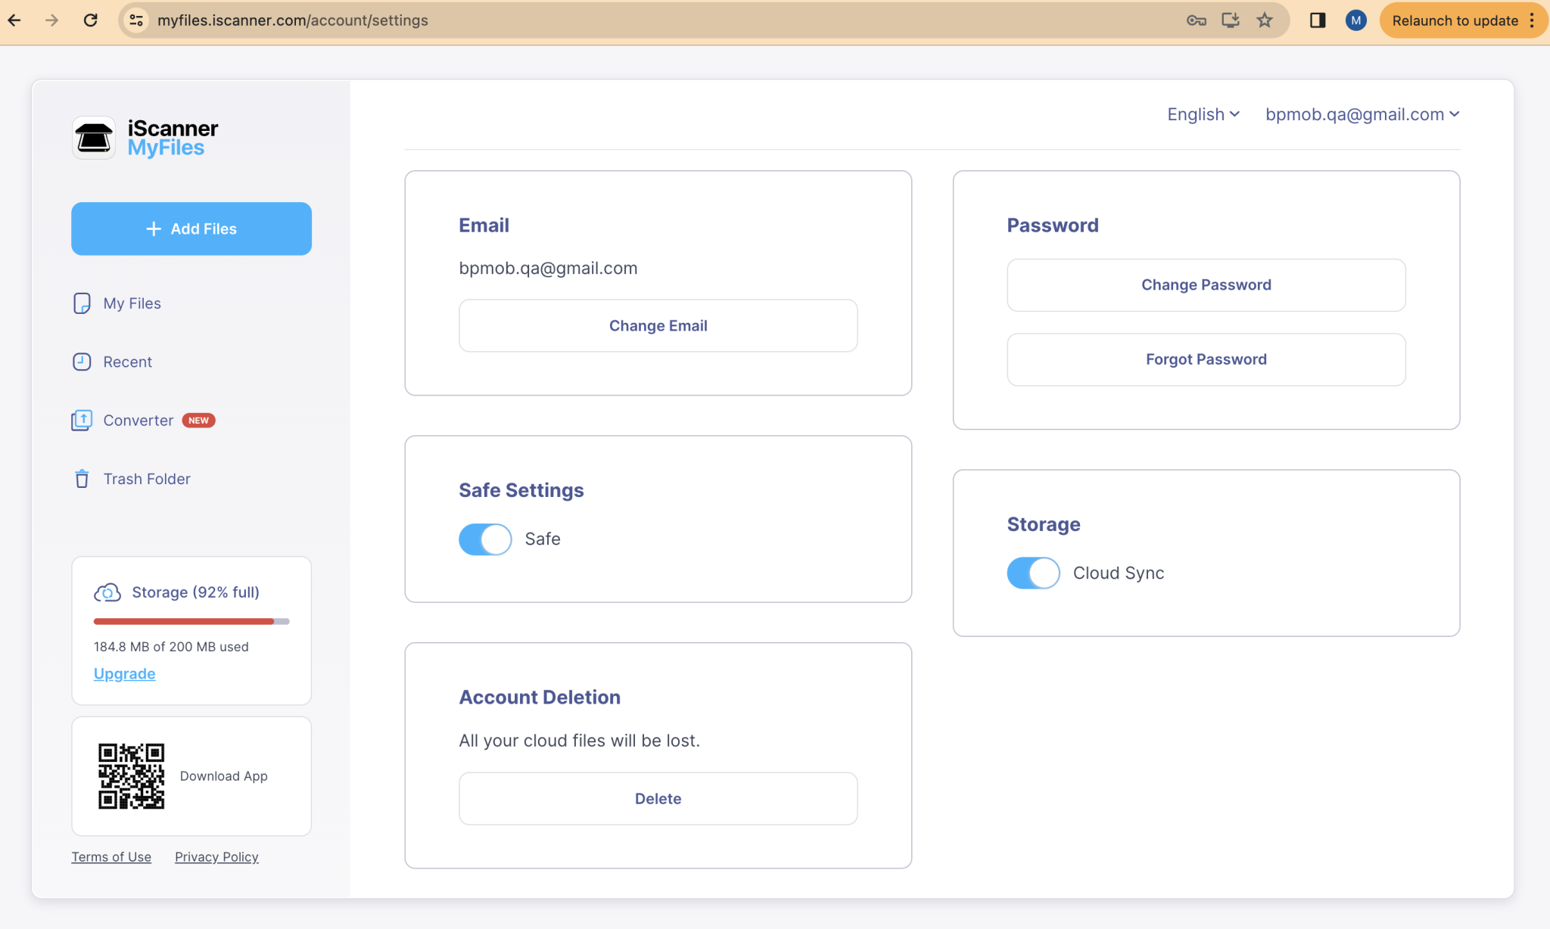Image resolution: width=1550 pixels, height=929 pixels.
Task: Open the Trash Folder
Action: tap(147, 478)
